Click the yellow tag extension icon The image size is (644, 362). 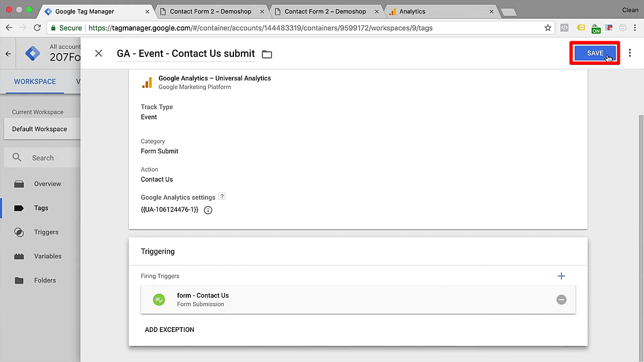(x=581, y=28)
